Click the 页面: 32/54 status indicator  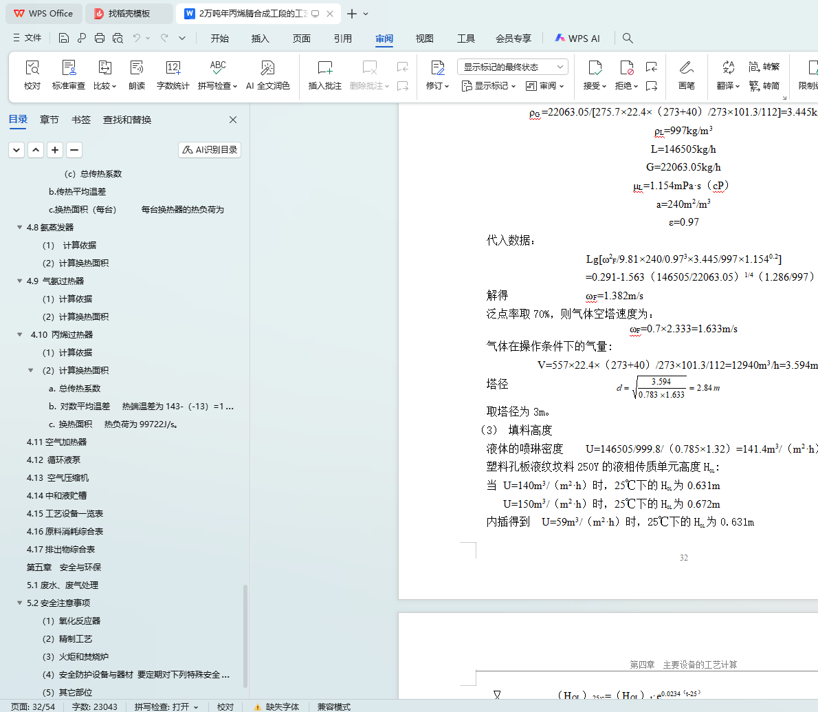click(x=33, y=706)
